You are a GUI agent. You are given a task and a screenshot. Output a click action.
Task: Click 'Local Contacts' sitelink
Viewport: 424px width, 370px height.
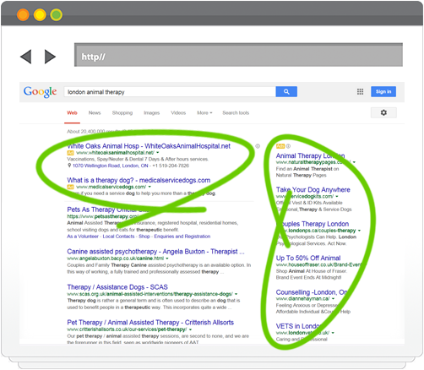tap(118, 237)
